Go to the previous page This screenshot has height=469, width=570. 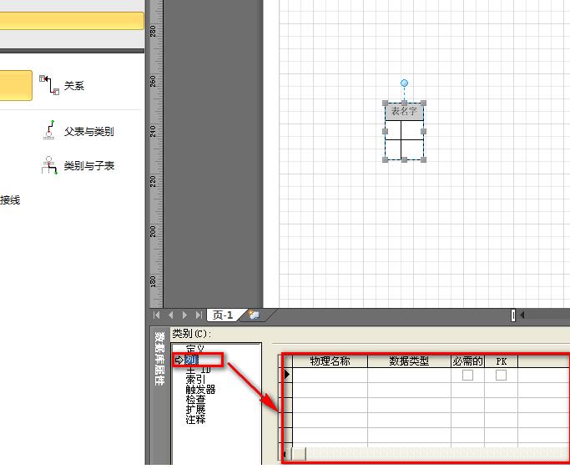coord(170,315)
